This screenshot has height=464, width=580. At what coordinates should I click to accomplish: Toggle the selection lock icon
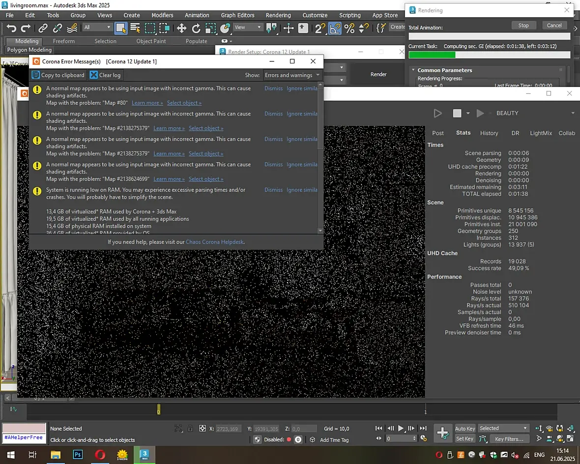(190, 429)
